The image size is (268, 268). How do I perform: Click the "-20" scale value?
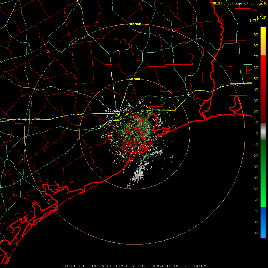coord(255,156)
